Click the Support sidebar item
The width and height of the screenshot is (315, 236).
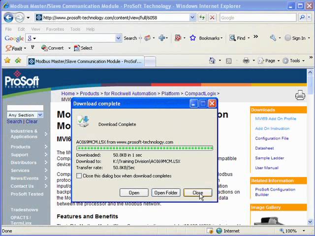coord(20,155)
